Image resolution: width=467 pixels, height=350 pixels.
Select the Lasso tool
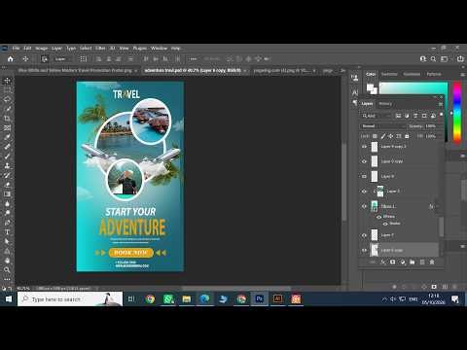pos(7,99)
